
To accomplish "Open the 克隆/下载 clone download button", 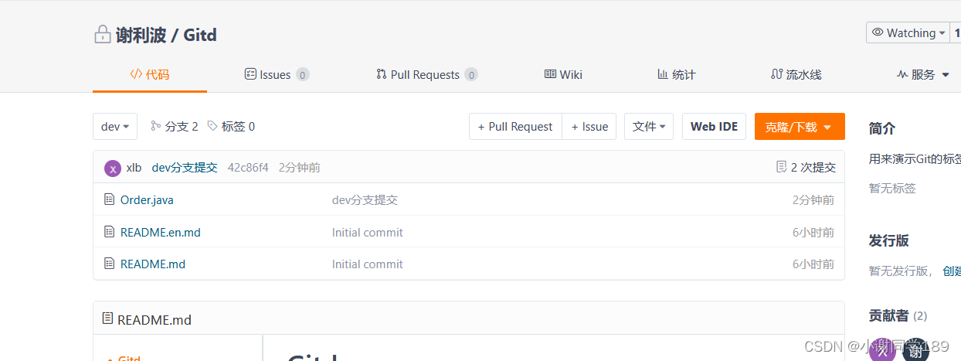I will tap(800, 127).
